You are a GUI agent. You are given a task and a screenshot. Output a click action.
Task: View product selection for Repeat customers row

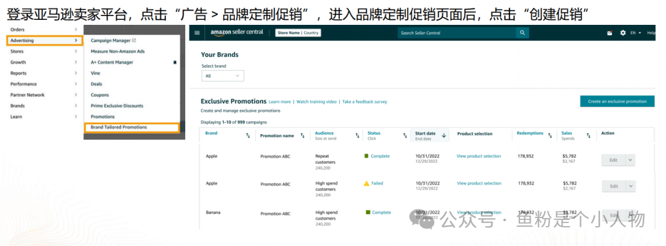[x=478, y=156]
